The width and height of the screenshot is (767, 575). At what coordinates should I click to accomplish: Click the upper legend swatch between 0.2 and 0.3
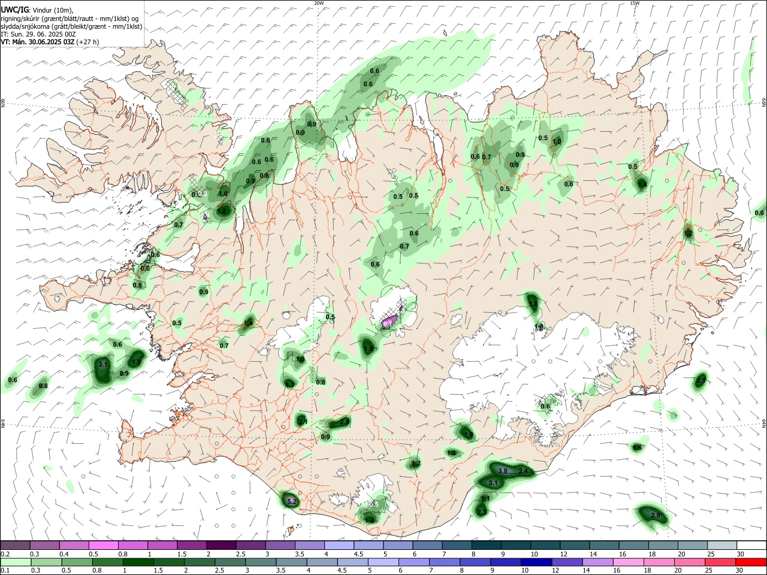point(15,545)
